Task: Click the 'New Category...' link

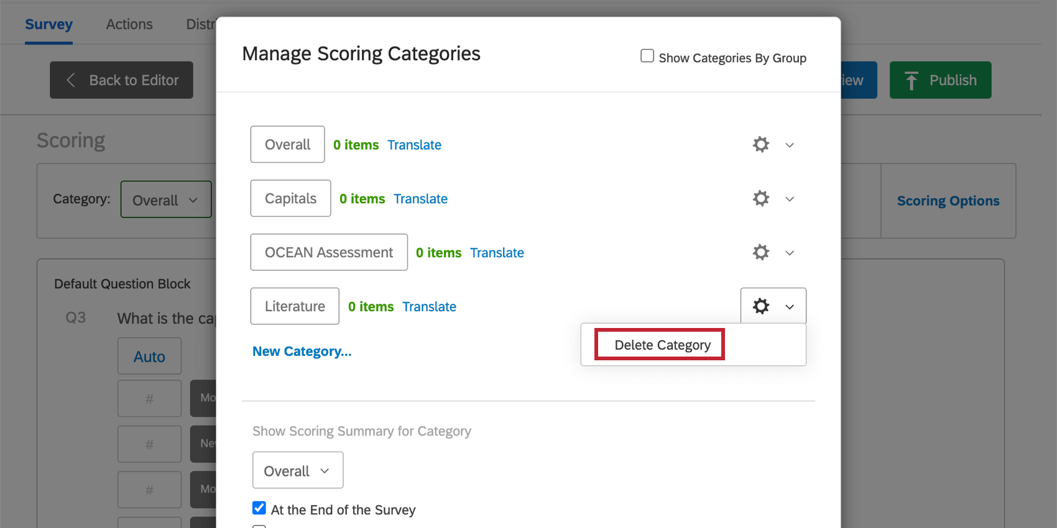Action: pyautogui.click(x=301, y=351)
